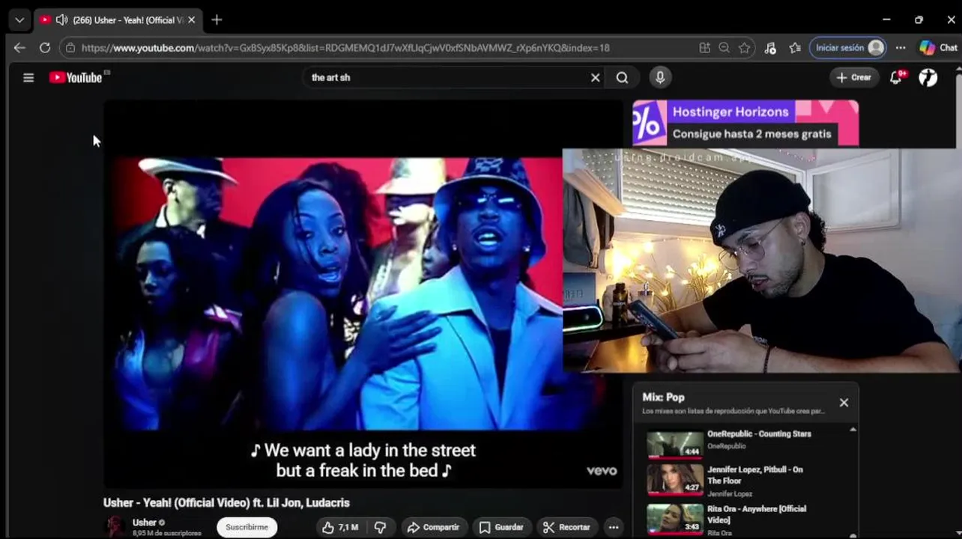Image resolution: width=962 pixels, height=539 pixels.
Task: Open more actions menu beside Recortar
Action: point(614,527)
